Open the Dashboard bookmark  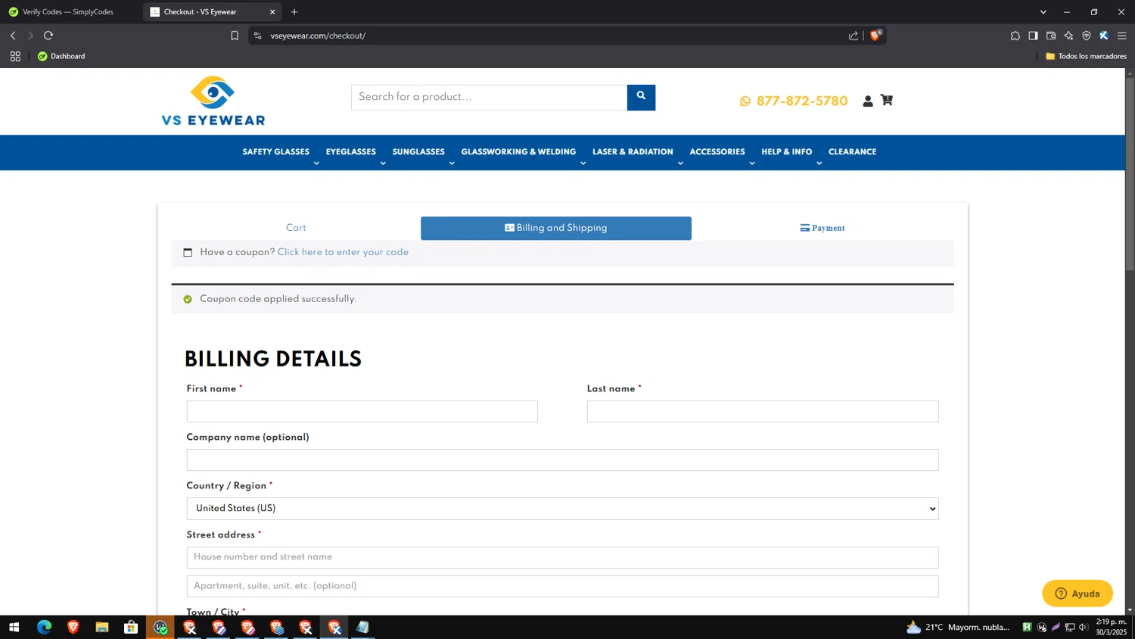point(61,56)
